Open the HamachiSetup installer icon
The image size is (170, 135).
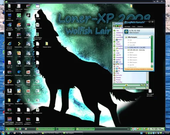coord(19,45)
